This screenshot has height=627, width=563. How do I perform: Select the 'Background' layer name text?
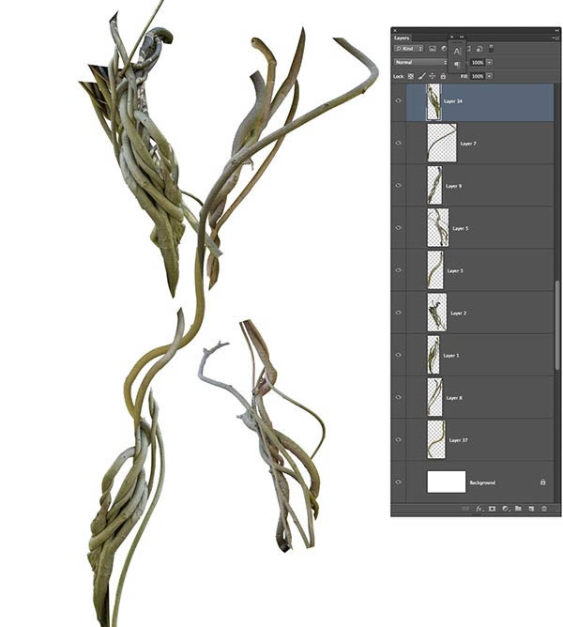pos(482,482)
